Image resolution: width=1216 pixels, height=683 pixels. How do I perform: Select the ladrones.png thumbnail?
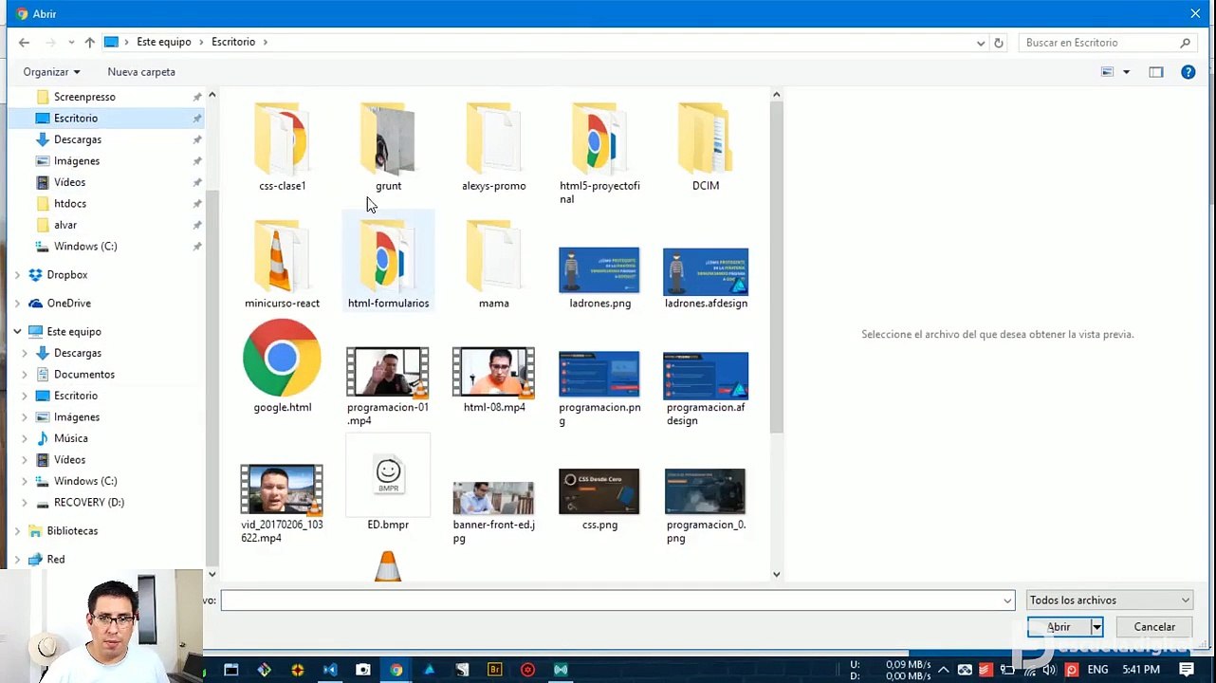coord(599,277)
